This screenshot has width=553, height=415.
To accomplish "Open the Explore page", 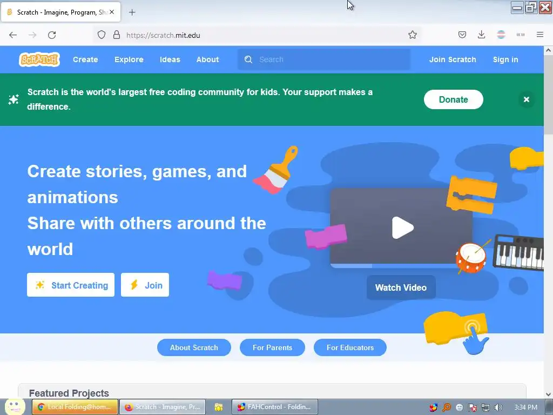I will click(129, 59).
